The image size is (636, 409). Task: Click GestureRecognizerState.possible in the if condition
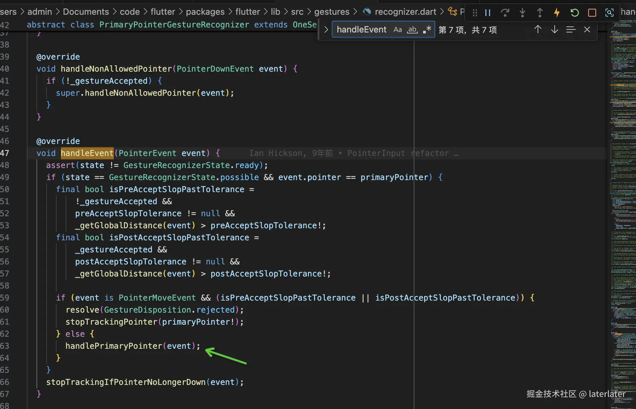(x=184, y=177)
